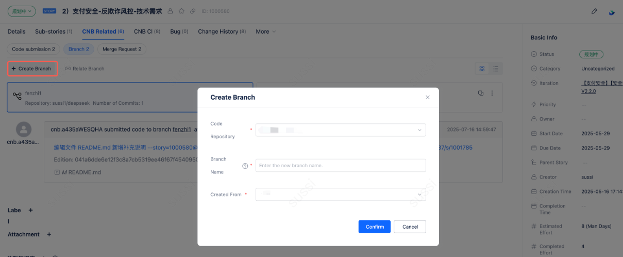Switch to list view
This screenshot has width=623, height=257.
coord(496,69)
